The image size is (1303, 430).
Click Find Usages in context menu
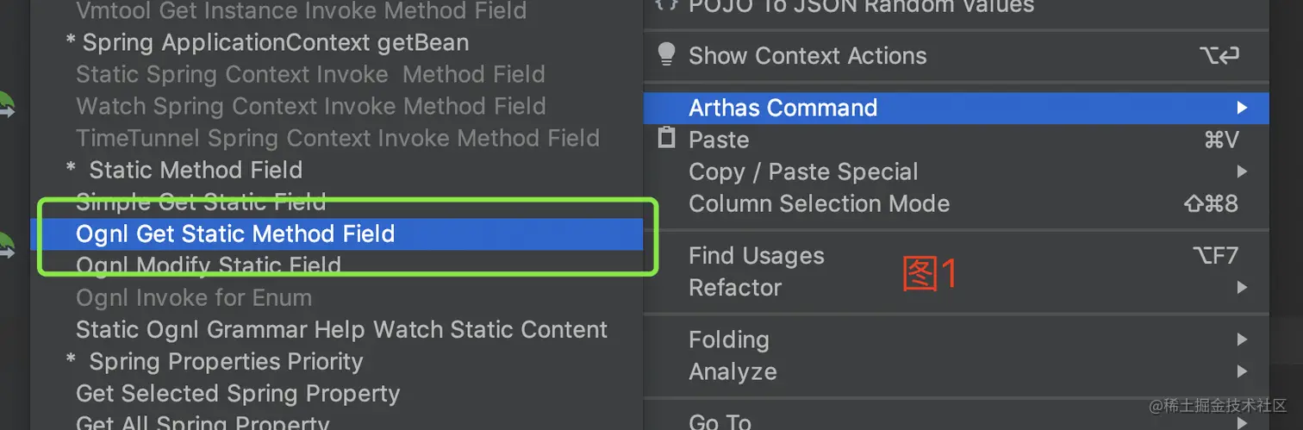point(756,256)
